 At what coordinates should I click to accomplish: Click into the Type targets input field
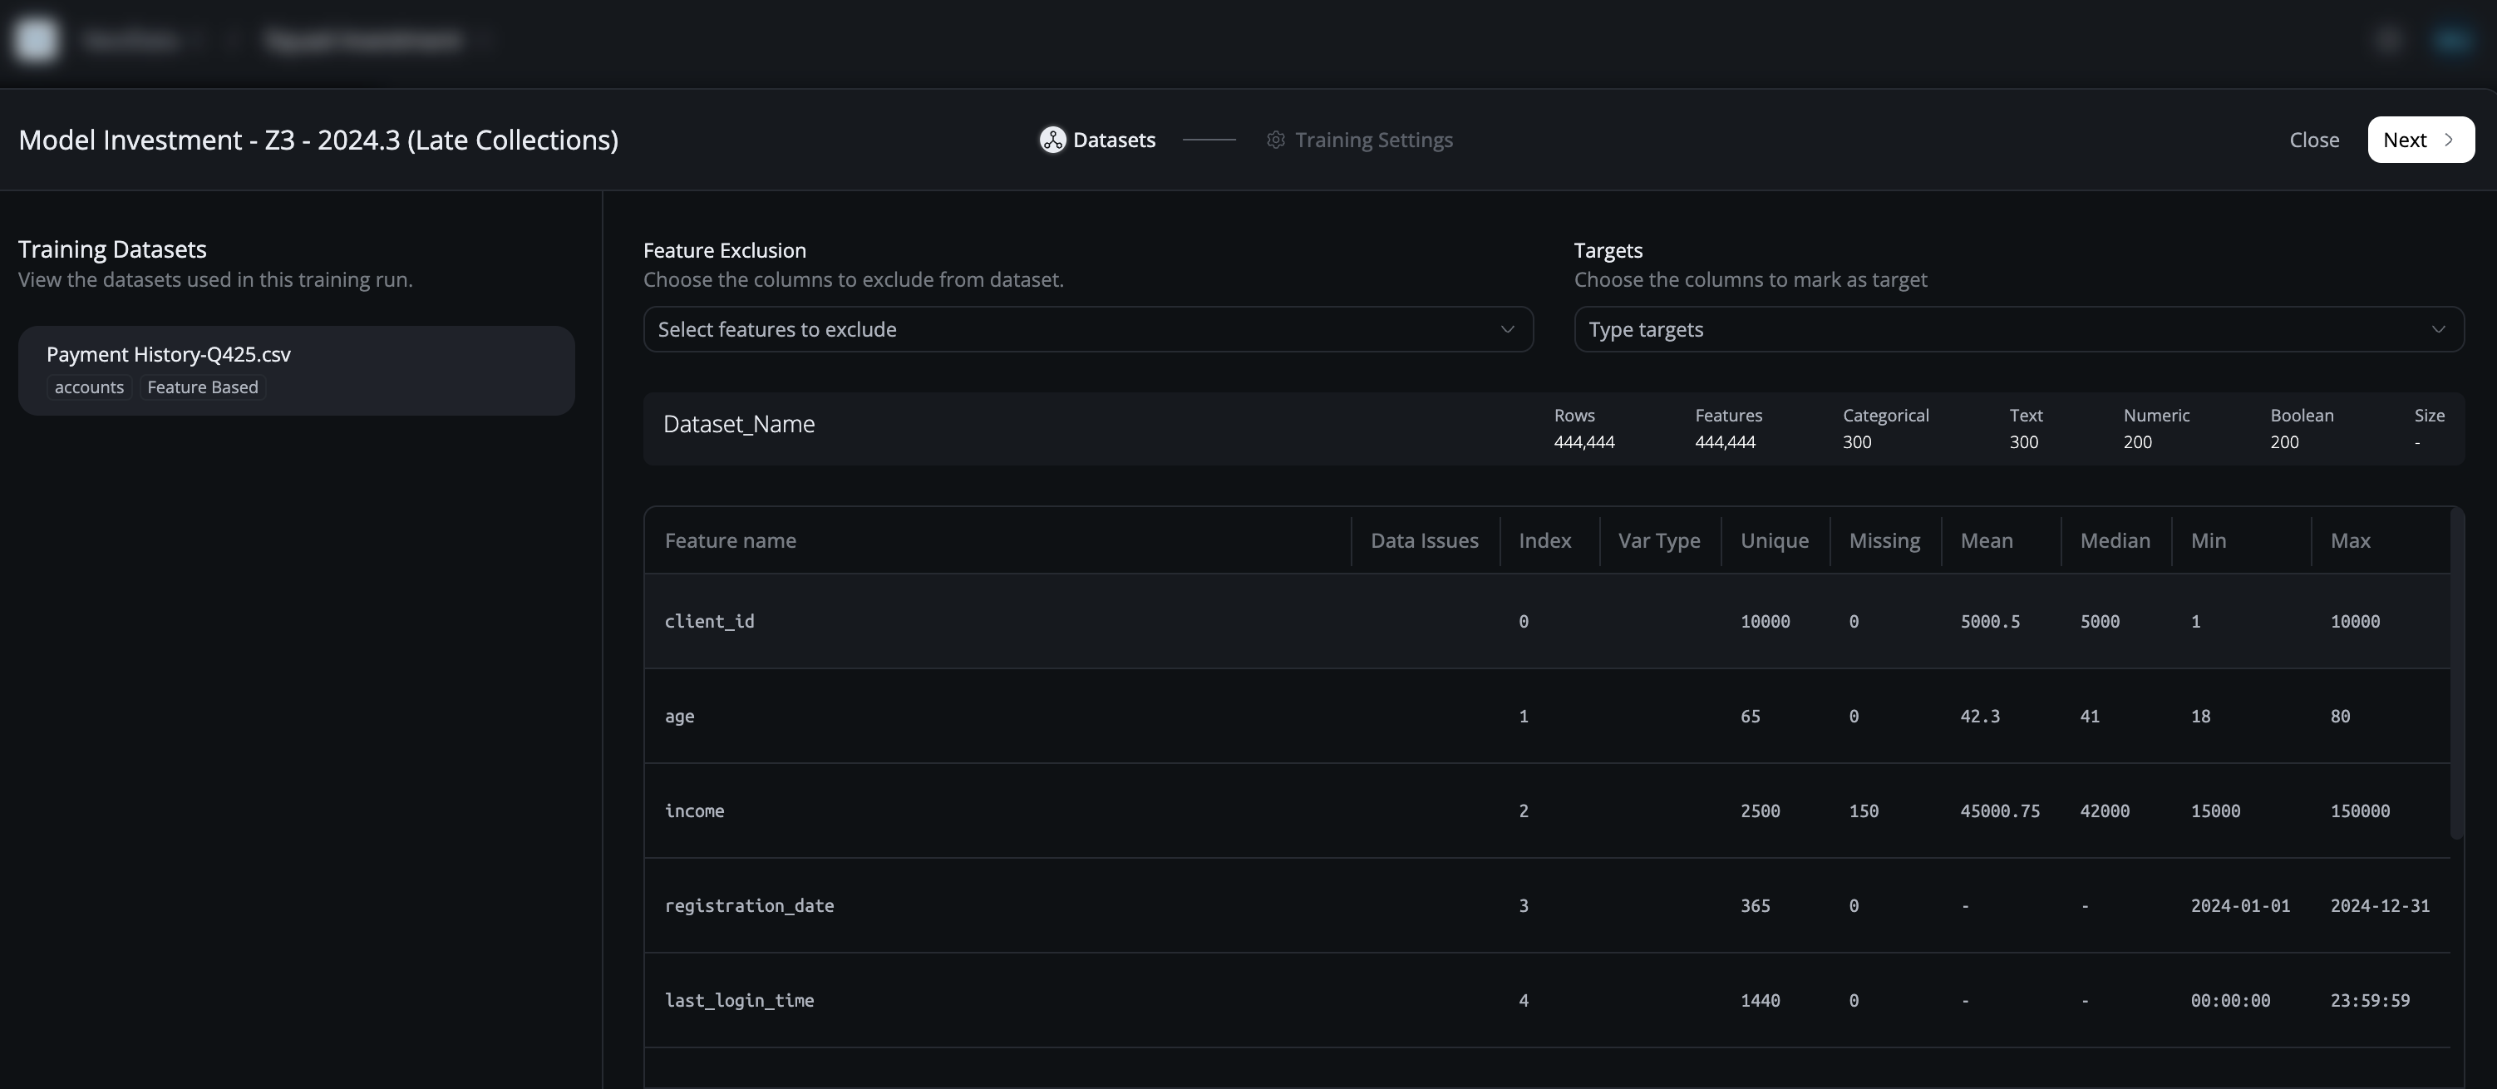(1987, 330)
